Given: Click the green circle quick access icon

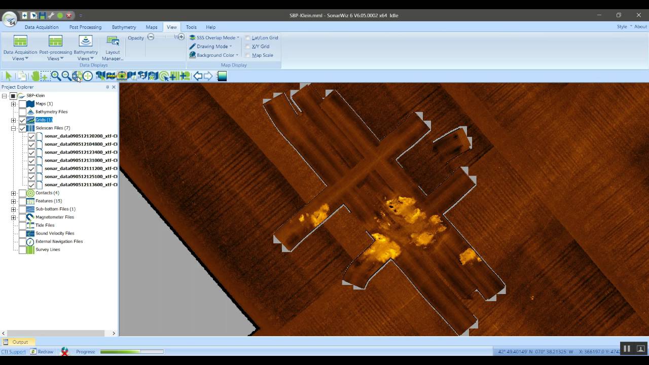Looking at the screenshot, I should [x=60, y=15].
